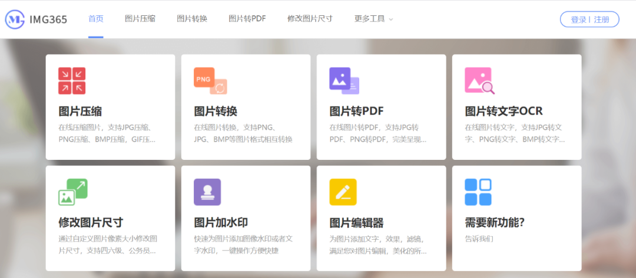Open the 需要新功能? card title
This screenshot has height=278, width=636.
coord(495,223)
